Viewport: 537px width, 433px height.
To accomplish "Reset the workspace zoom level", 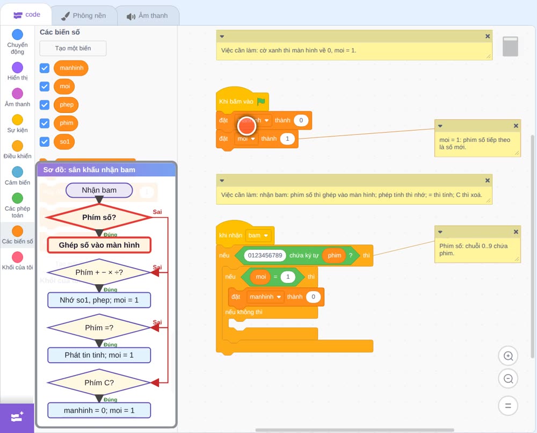I will tap(508, 406).
